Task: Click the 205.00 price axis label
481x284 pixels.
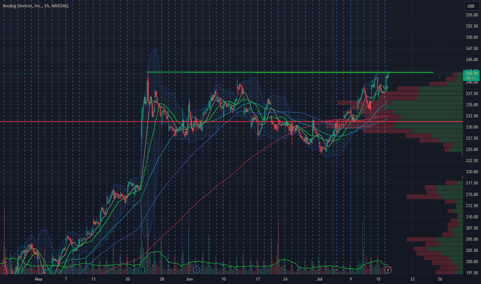Action: click(x=472, y=239)
